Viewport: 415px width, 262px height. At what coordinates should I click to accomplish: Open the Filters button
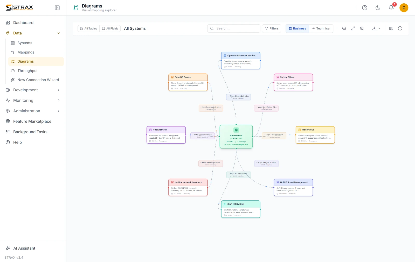tap(272, 28)
